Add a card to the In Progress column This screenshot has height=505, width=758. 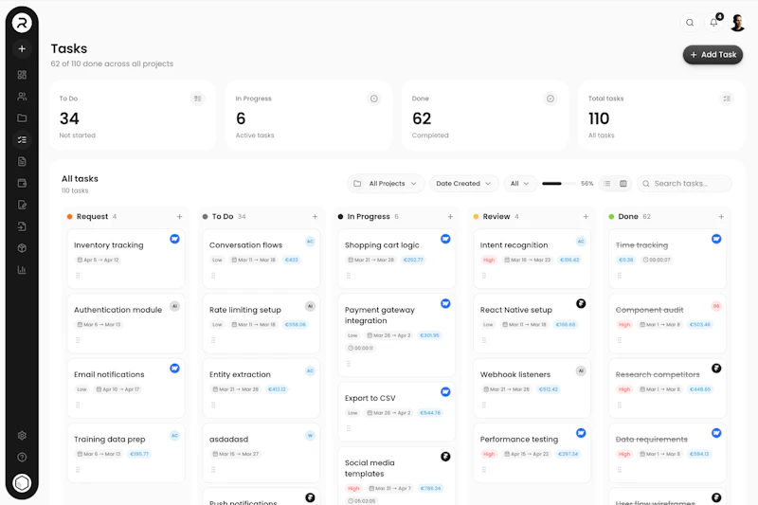point(450,217)
